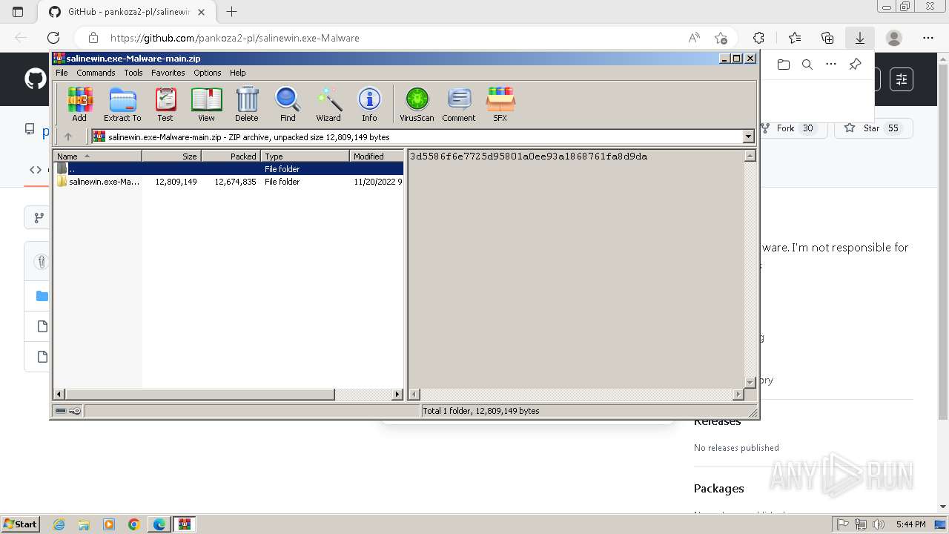Sort files by Packed column
Viewport: 949px width, 534px height.
(231, 156)
